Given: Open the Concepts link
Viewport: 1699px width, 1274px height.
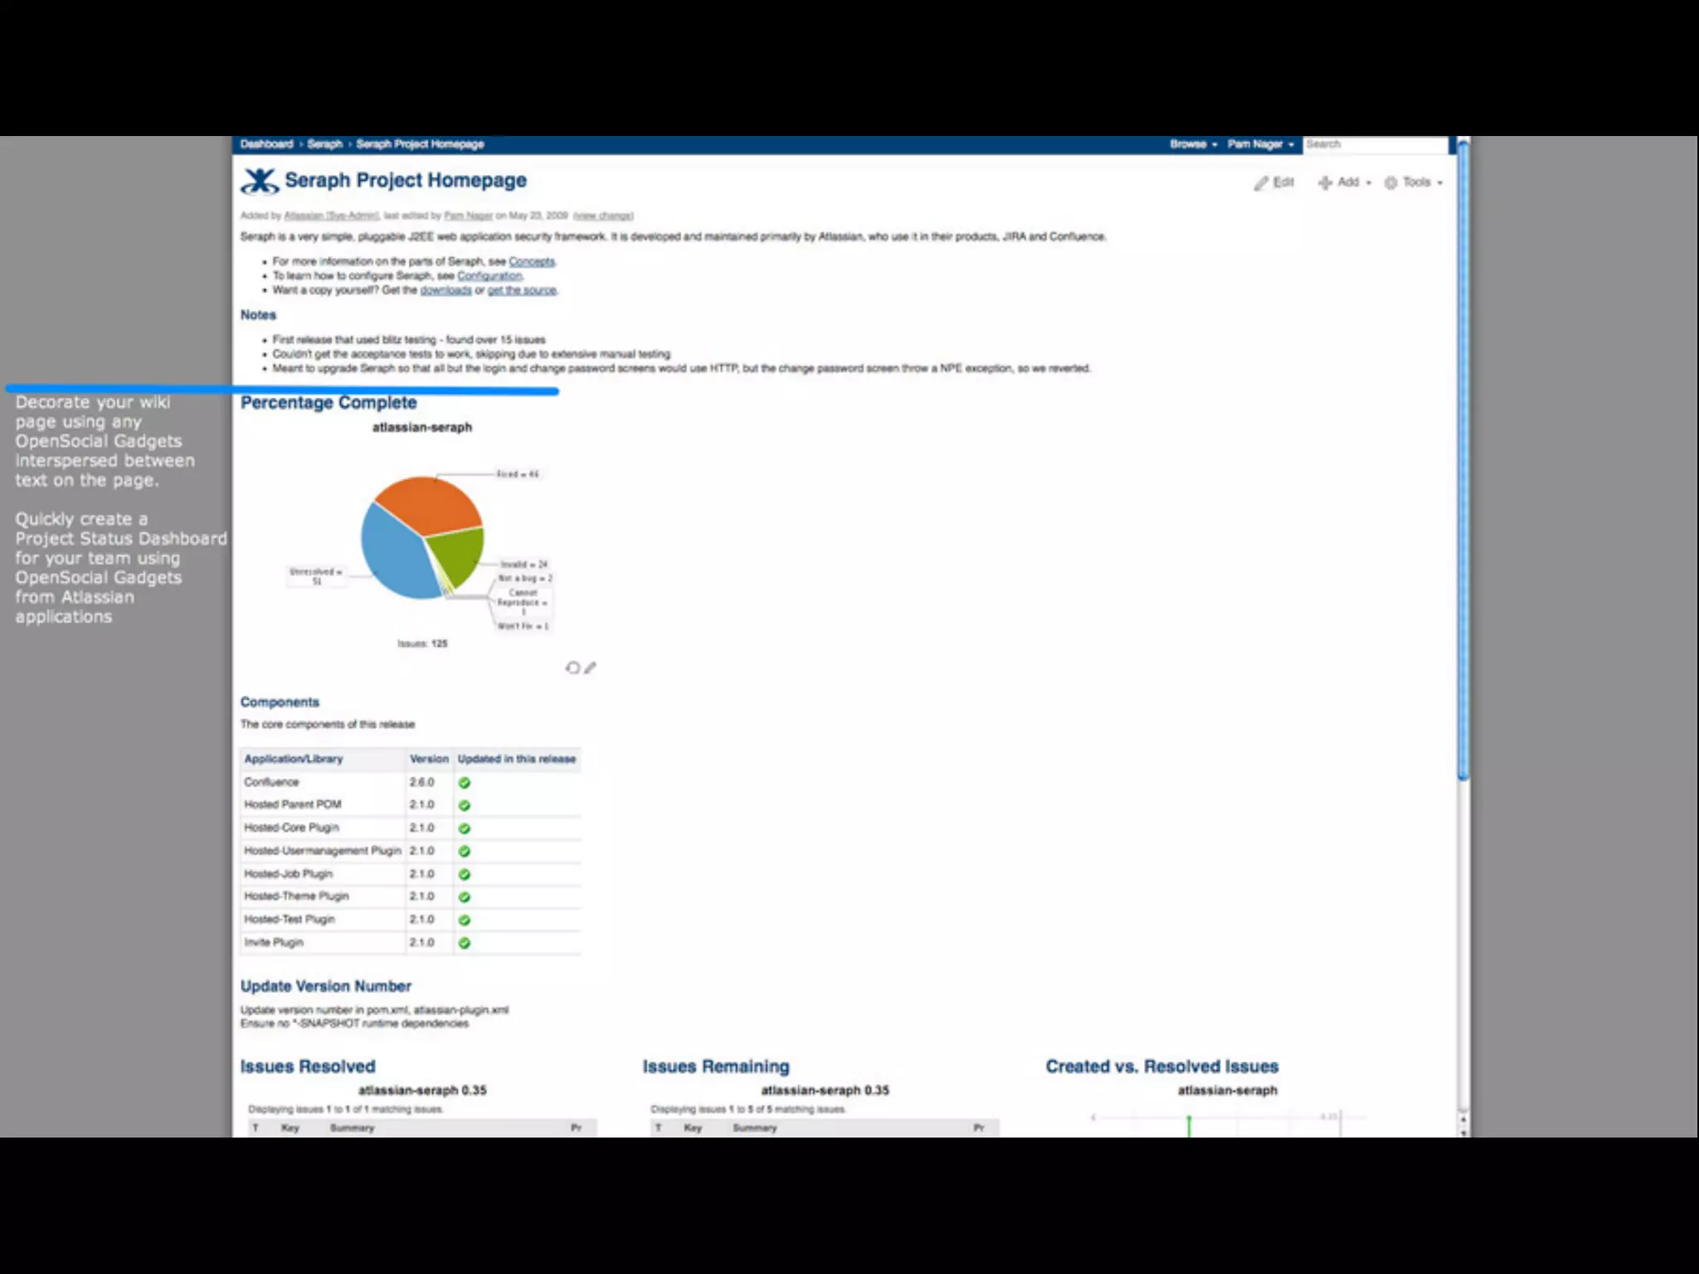Looking at the screenshot, I should point(531,261).
